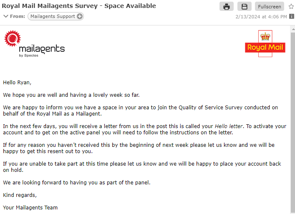Save the message with the floppy disk icon
The image size is (295, 214).
[x=245, y=7]
